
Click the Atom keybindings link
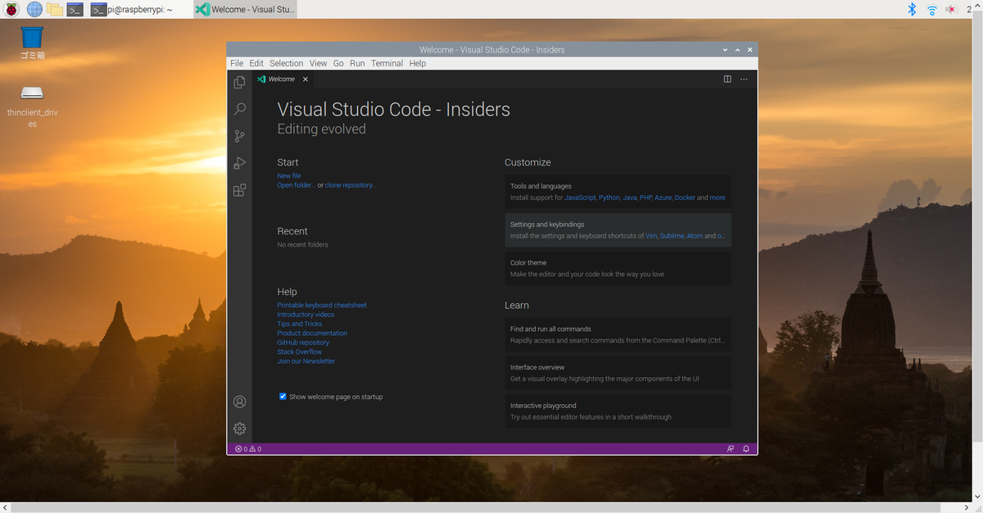(695, 236)
